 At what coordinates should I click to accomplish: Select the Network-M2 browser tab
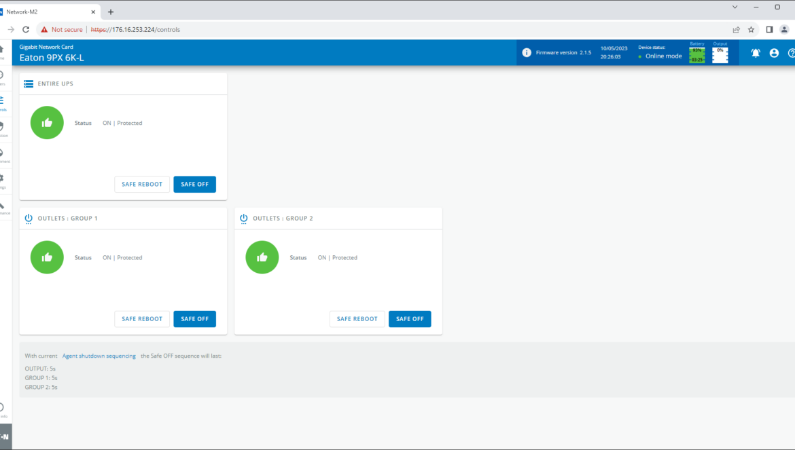coord(48,12)
